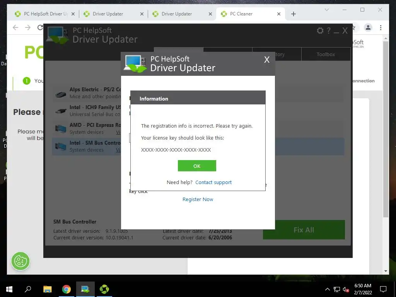This screenshot has width=396, height=297.
Task: Click the View link in SM Bus row
Action: [x=118, y=150]
